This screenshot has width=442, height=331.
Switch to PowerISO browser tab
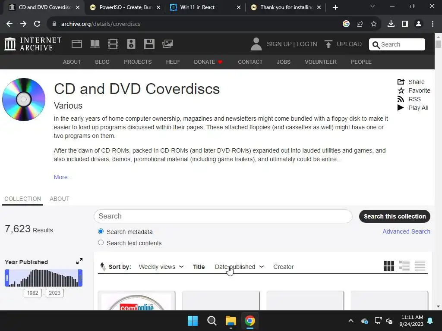tap(125, 7)
